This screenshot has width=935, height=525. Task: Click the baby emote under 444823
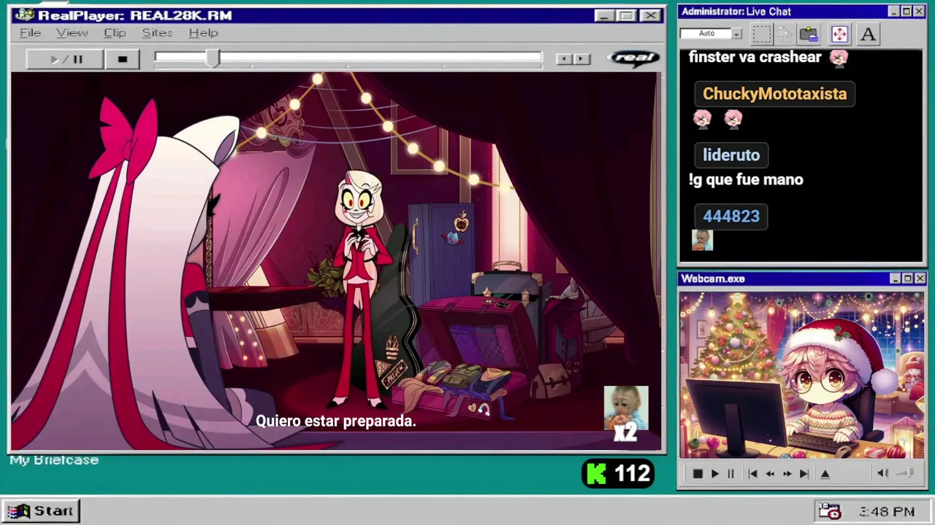coord(702,240)
